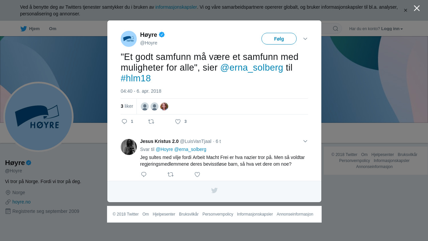This screenshot has width=428, height=241.
Task: Retweet the Jesus Kristus 2.0 reply
Action: pyautogui.click(x=171, y=174)
